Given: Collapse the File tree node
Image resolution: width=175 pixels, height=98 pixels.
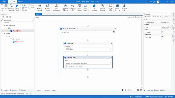Looking at the screenshot, I should (7, 36).
